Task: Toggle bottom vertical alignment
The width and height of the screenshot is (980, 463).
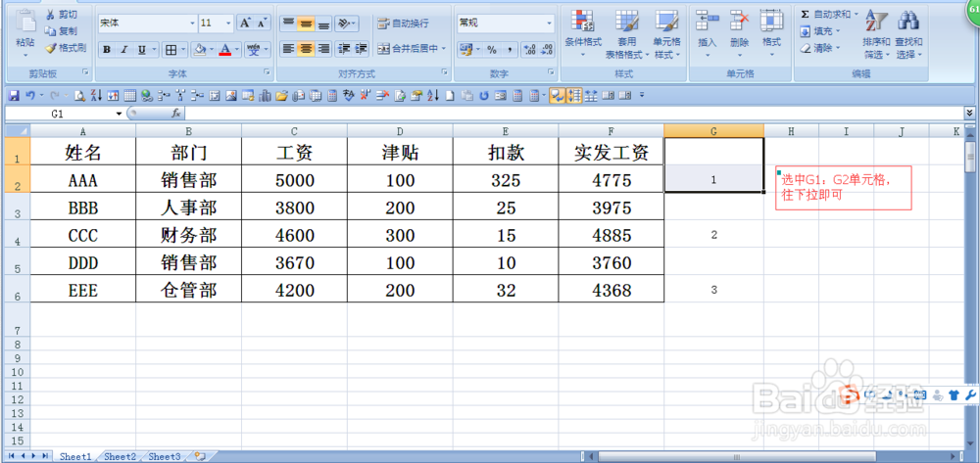Action: click(x=323, y=23)
